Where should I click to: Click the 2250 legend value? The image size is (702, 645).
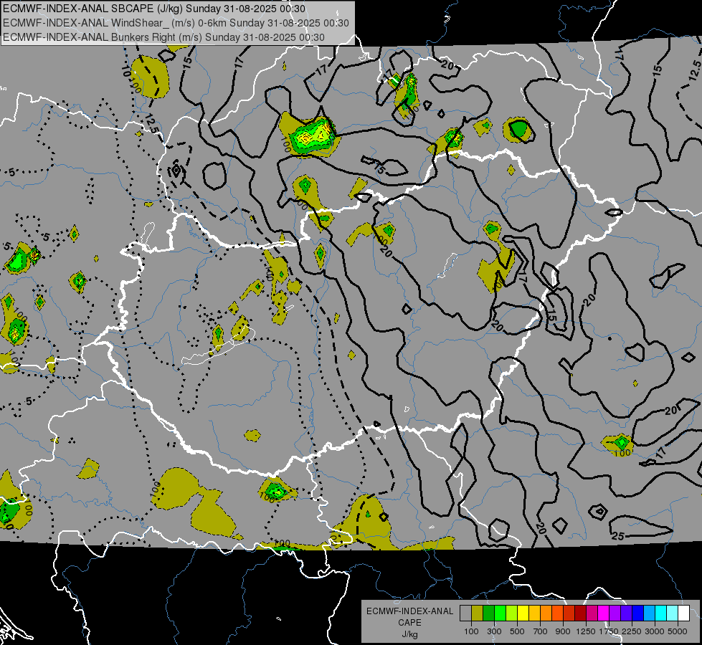coord(632,631)
